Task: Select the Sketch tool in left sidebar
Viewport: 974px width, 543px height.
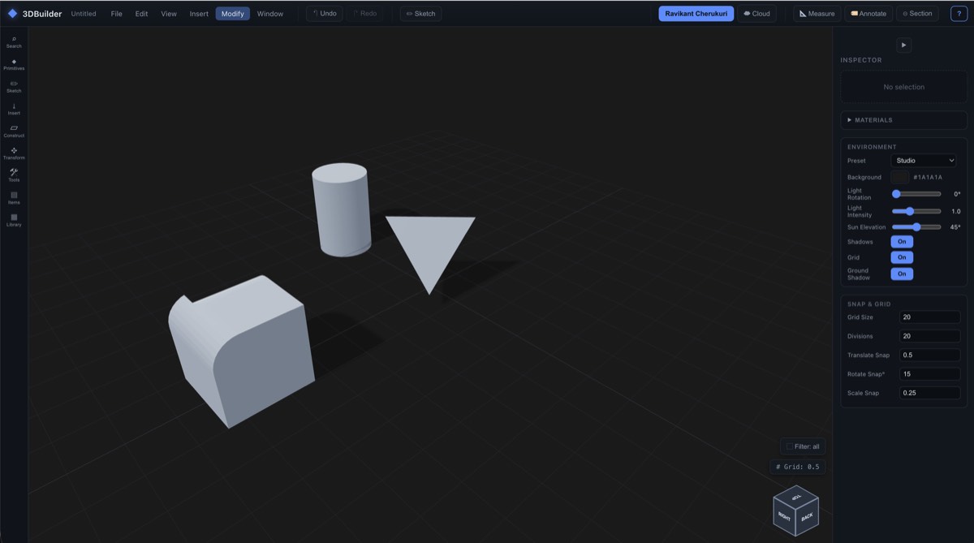Action: click(14, 86)
